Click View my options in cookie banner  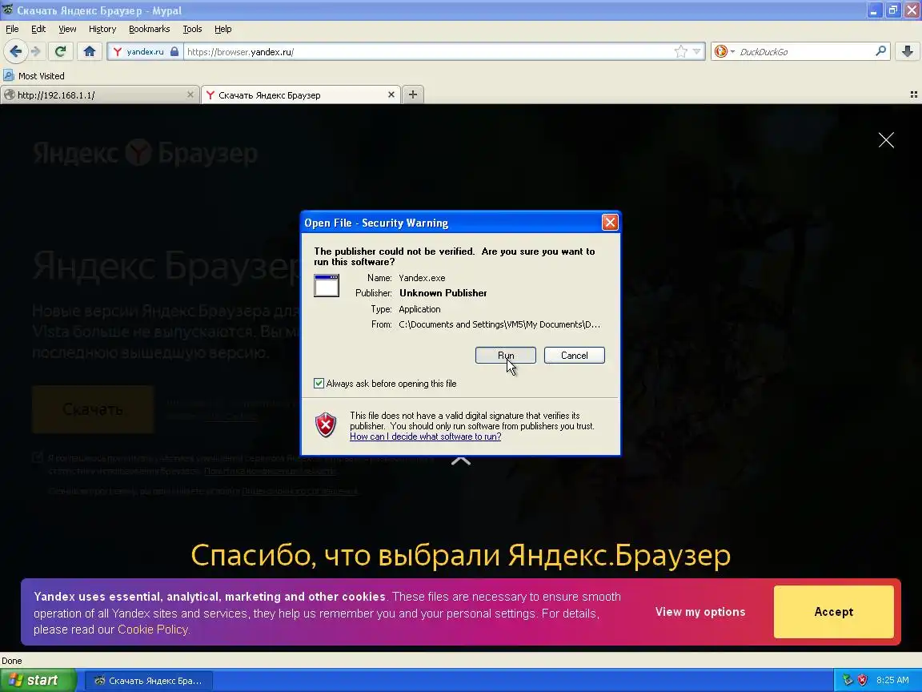[700, 612]
